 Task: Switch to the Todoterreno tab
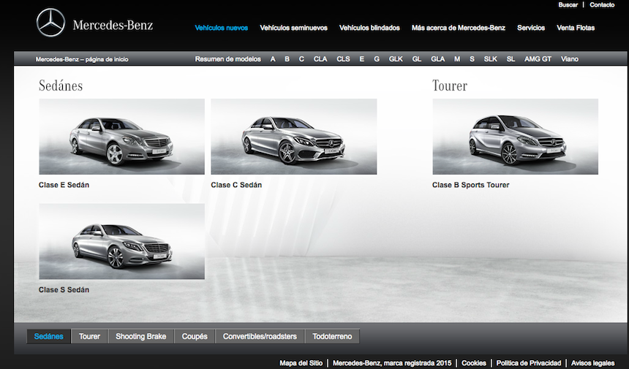click(x=332, y=337)
